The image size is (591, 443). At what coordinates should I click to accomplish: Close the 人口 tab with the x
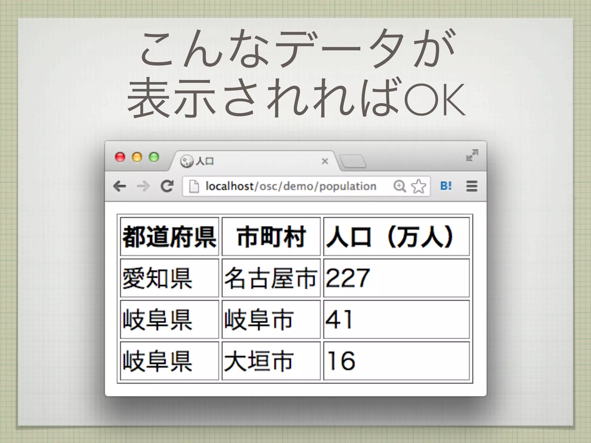click(325, 161)
